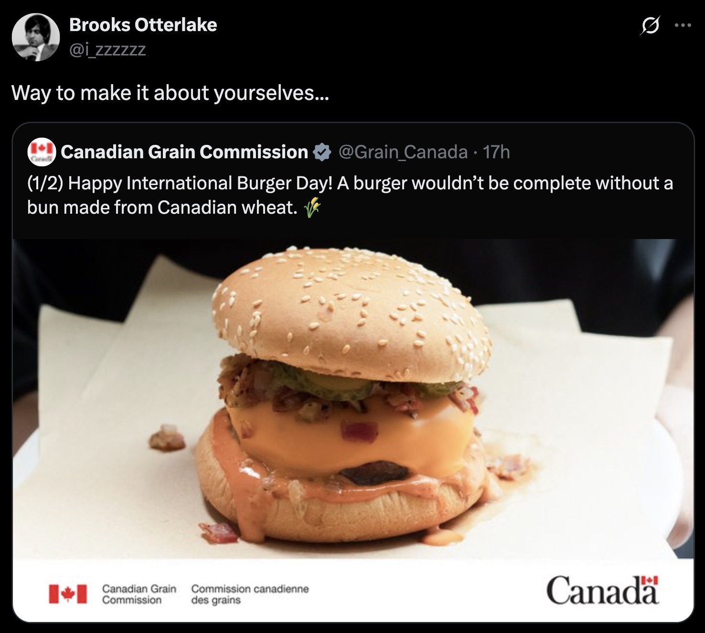Click the wheat emoji in quoted post
The image size is (705, 633).
tap(312, 208)
